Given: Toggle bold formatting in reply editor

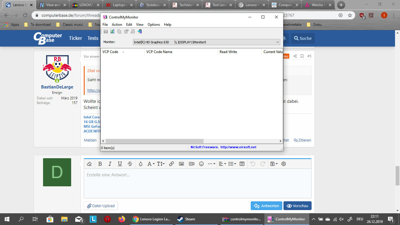Looking at the screenshot, I should click(x=100, y=164).
